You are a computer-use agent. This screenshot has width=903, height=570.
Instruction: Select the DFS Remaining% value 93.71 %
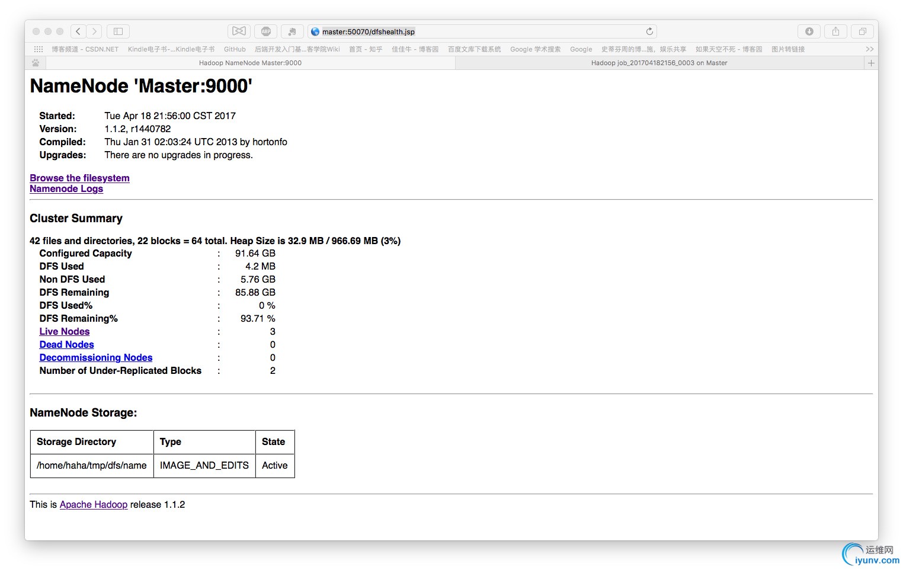258,318
